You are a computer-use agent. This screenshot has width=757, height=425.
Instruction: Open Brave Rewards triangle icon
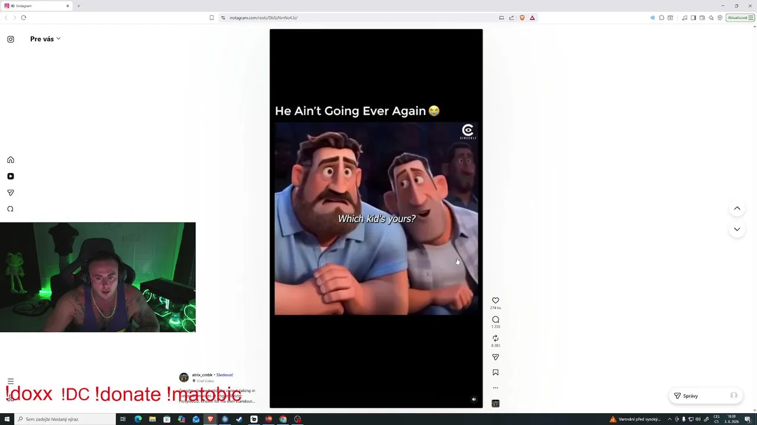(532, 18)
